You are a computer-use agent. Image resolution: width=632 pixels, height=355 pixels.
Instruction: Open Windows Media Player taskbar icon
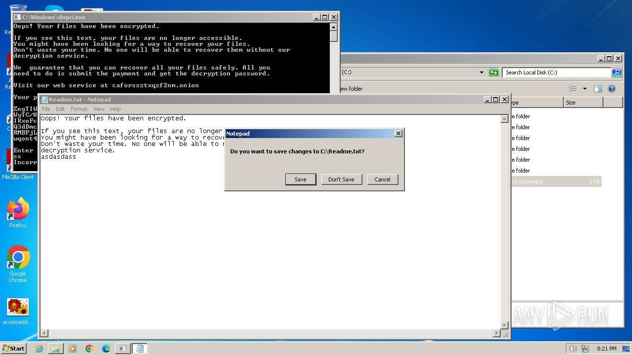pos(73,349)
